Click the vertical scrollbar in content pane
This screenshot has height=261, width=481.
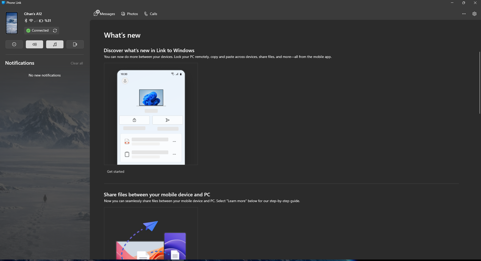point(479,83)
